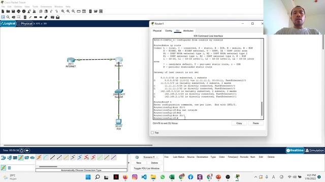Open the Attributes tab in Router1

pyautogui.click(x=188, y=31)
